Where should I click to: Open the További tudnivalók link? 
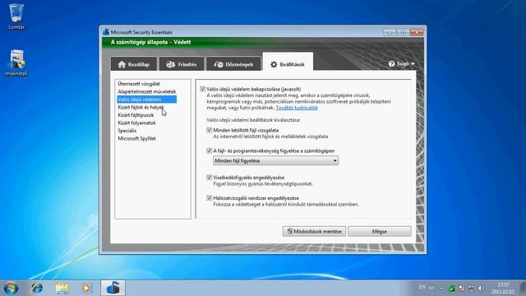(297, 108)
